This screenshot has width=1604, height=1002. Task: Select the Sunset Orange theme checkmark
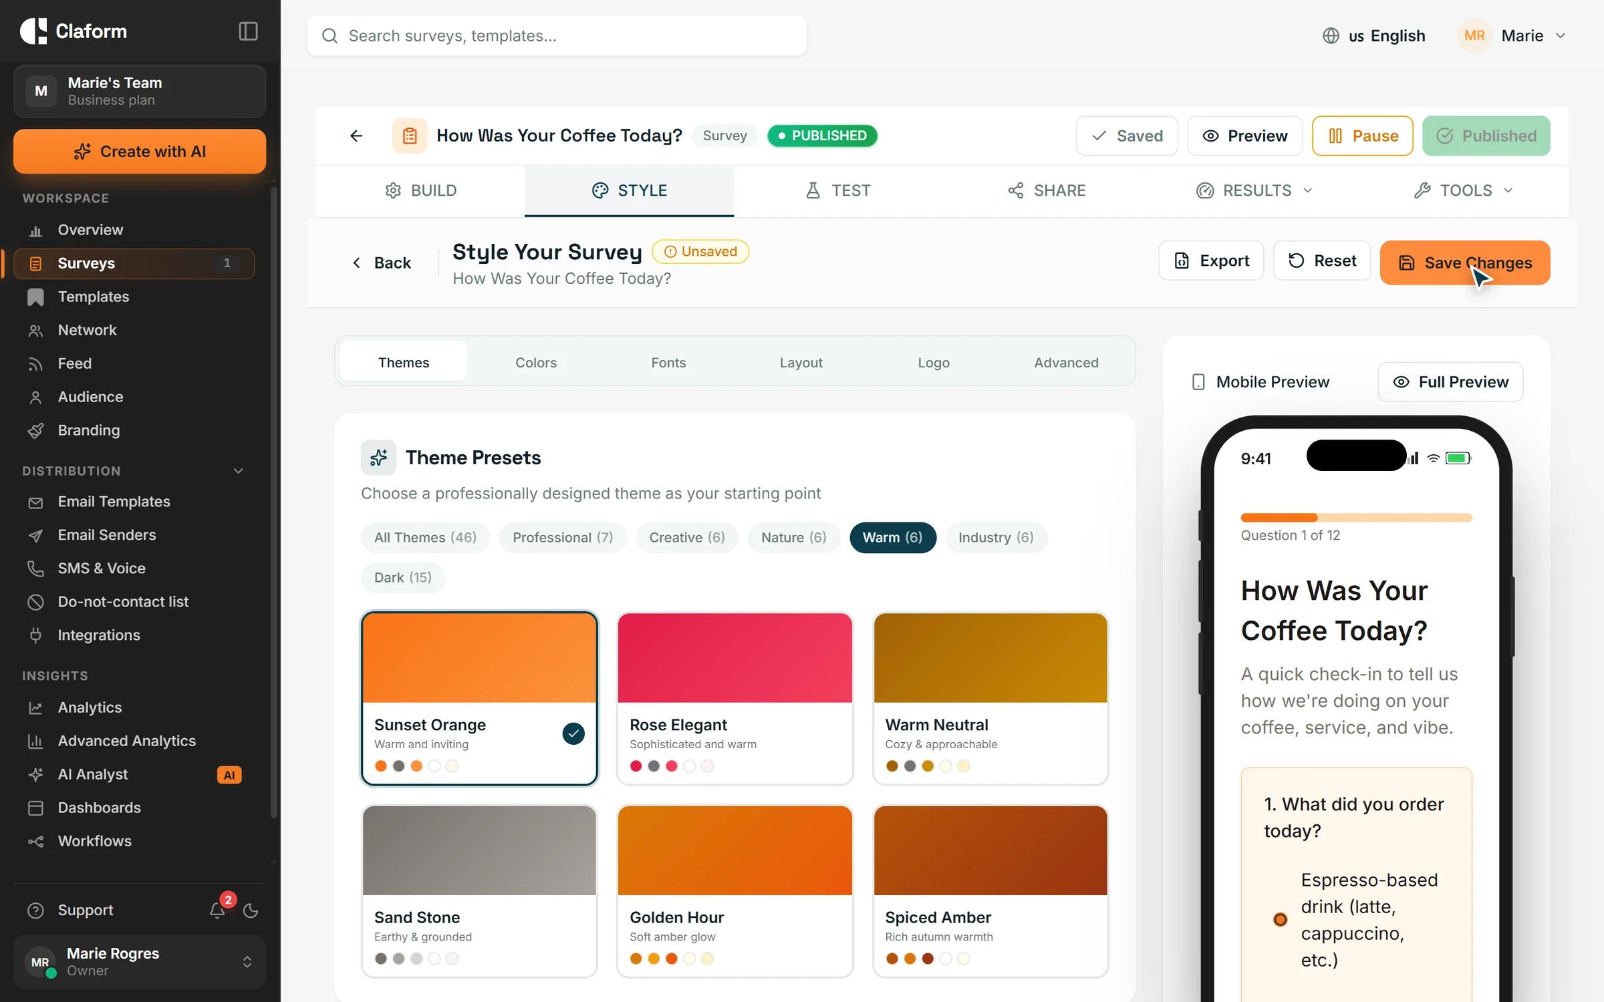(x=573, y=733)
